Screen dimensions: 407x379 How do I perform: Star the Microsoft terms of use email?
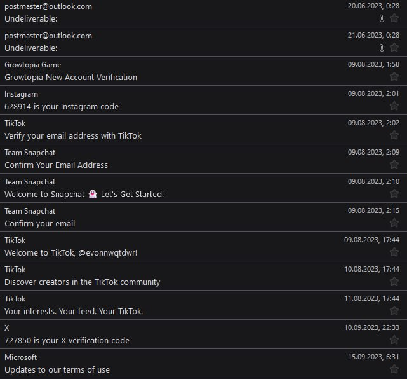(x=394, y=369)
